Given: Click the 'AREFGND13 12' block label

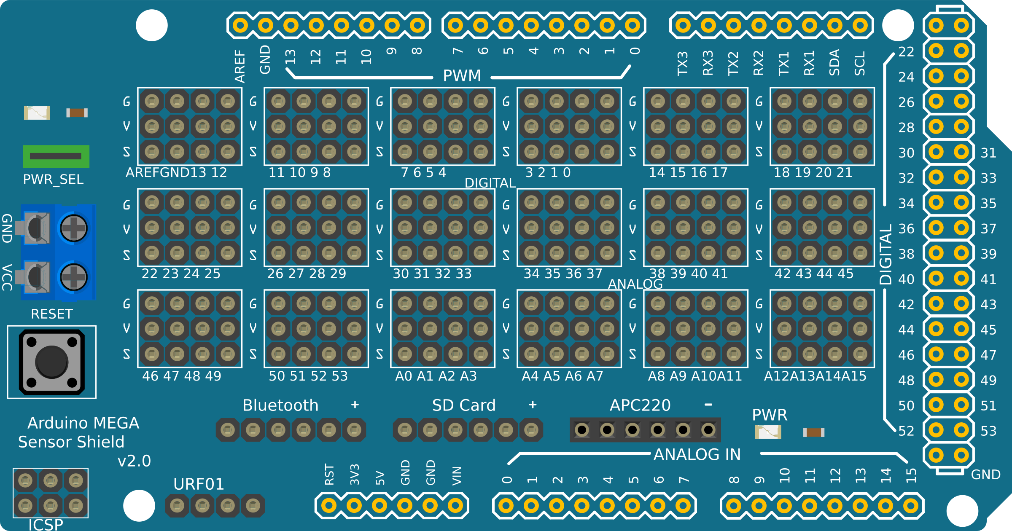Looking at the screenshot, I should [x=176, y=173].
